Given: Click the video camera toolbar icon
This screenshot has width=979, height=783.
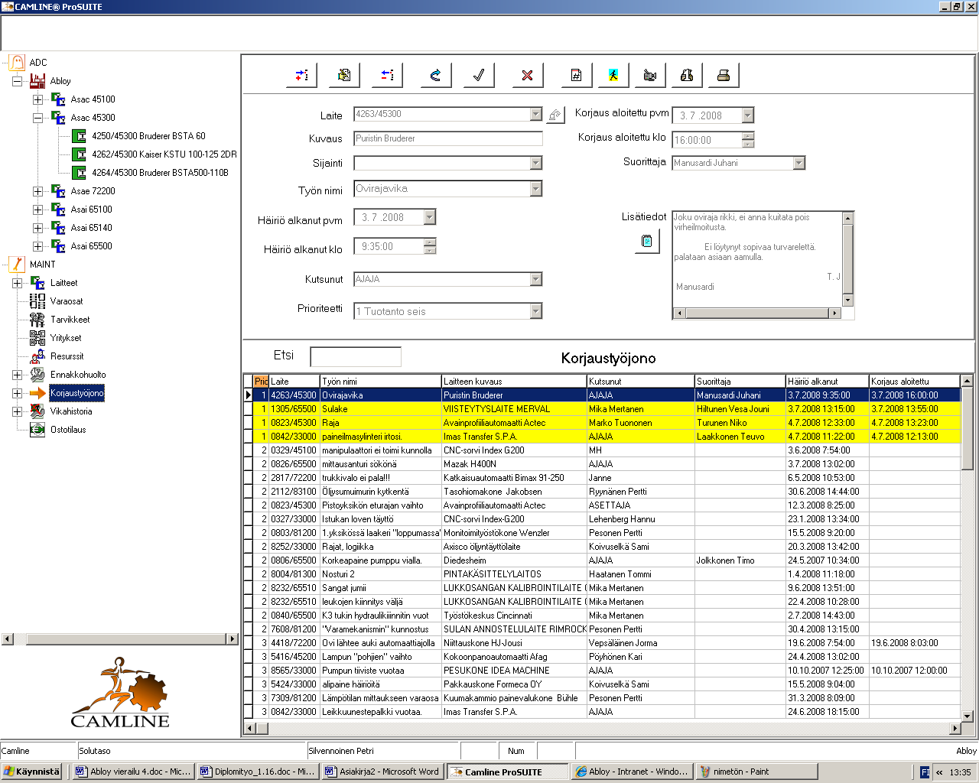Looking at the screenshot, I should coord(650,75).
